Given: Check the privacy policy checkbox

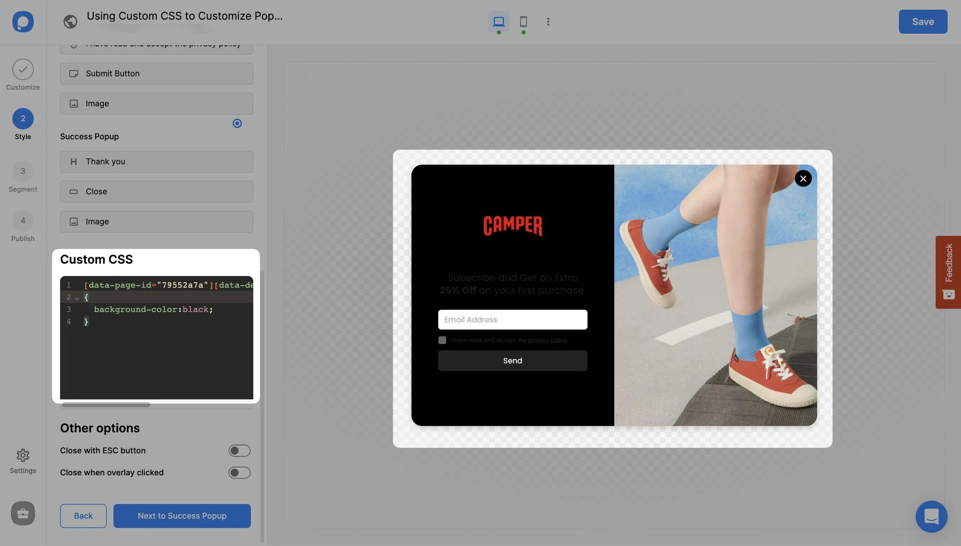Looking at the screenshot, I should (x=442, y=340).
